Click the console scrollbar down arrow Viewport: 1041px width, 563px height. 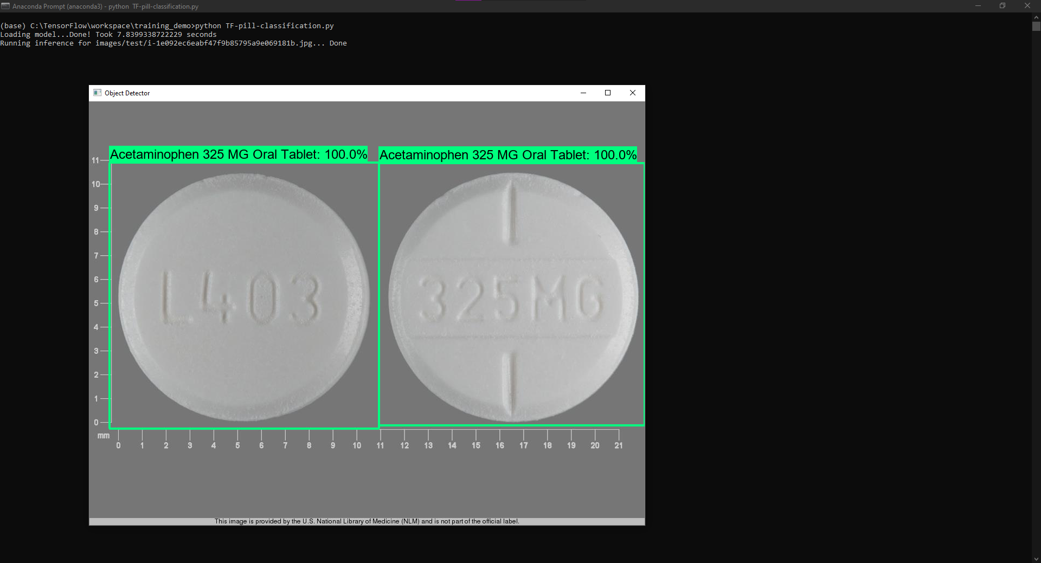1036,559
